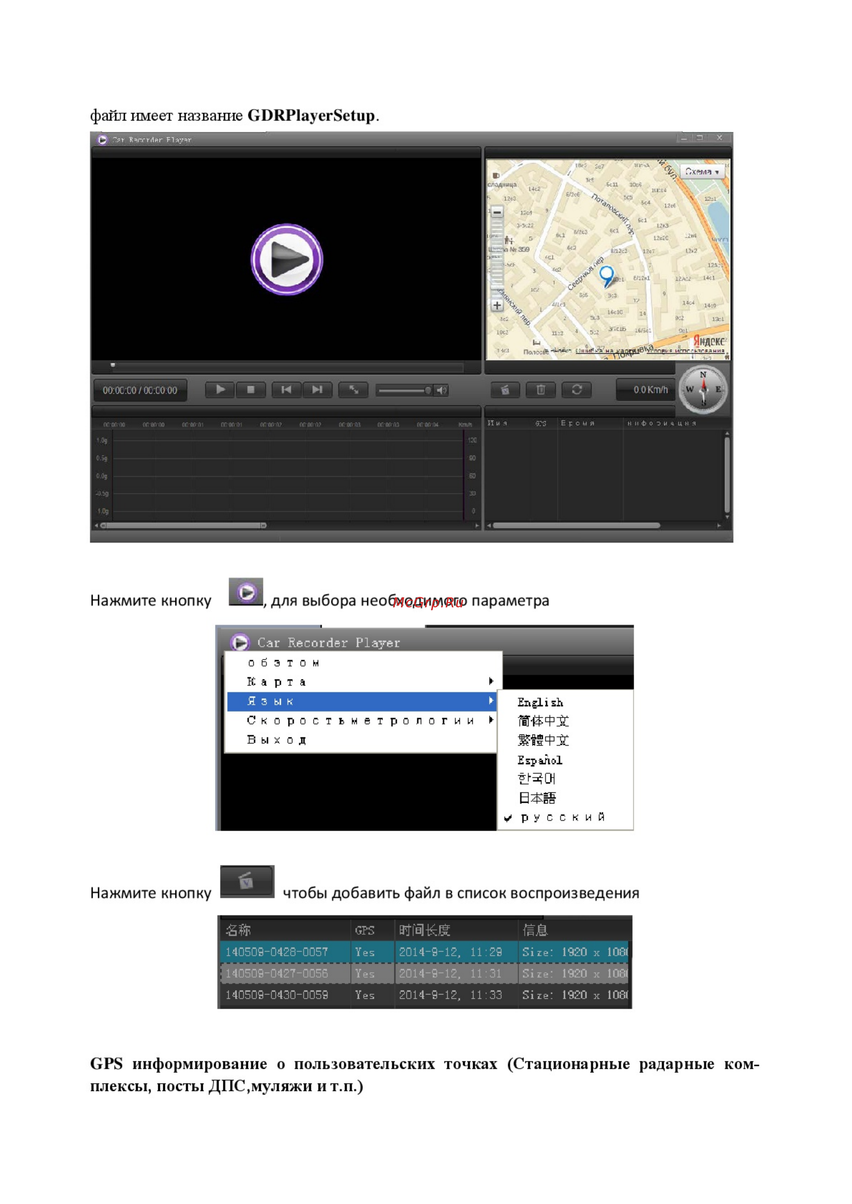Click the compass widget
This screenshot has width=852, height=1204.
(x=703, y=390)
